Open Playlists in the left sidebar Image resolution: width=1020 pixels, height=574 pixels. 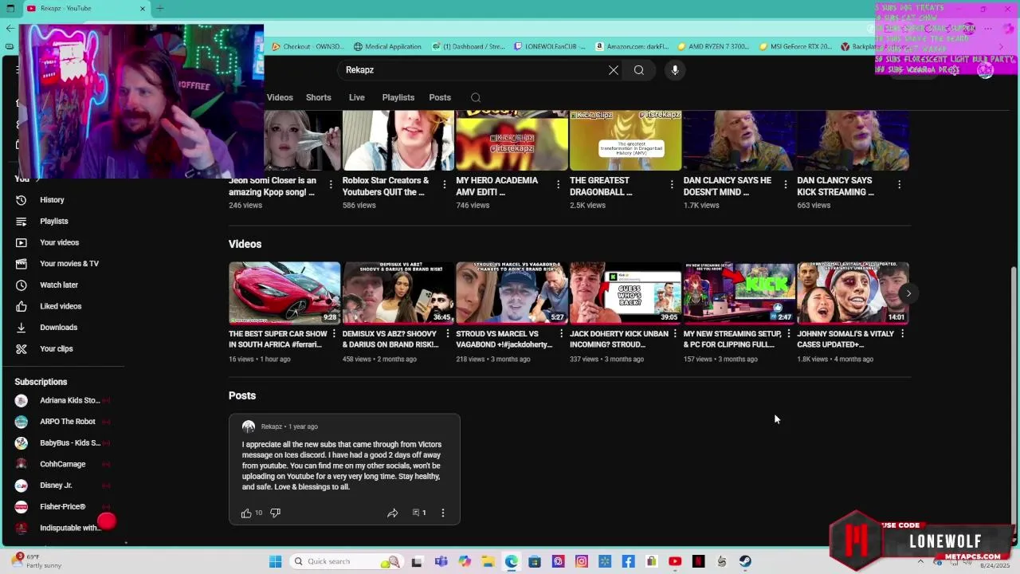point(54,222)
